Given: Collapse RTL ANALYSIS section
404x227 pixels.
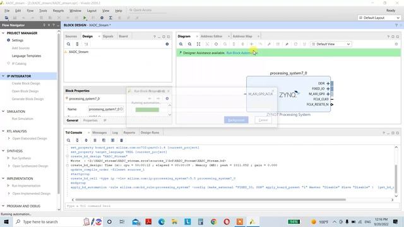Looking at the screenshot, I should [x=3, y=131].
